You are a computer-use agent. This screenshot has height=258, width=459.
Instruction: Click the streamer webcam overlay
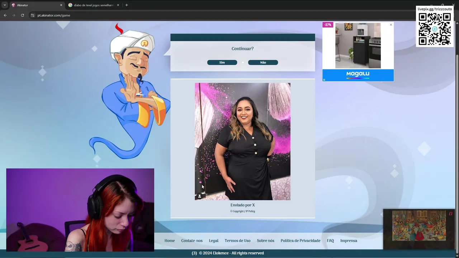tap(80, 210)
